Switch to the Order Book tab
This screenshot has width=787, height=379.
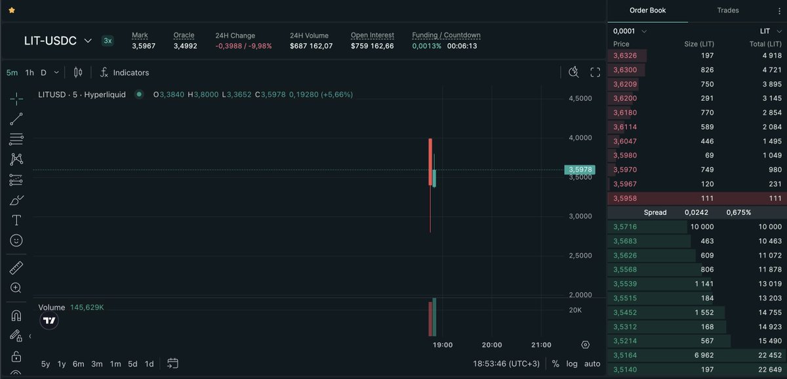[647, 10]
